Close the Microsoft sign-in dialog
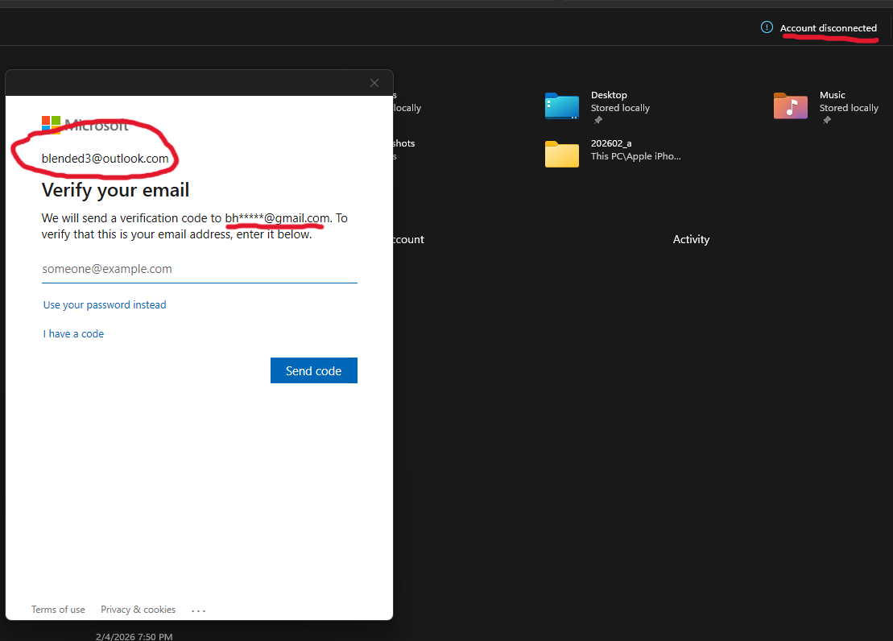 coord(374,83)
